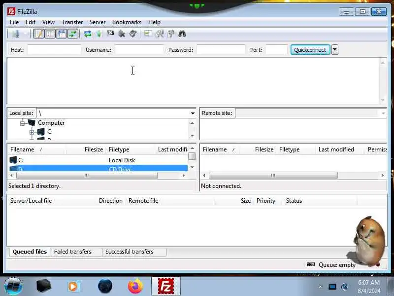Open the File menu
Screen dimensions: 394x296
point(14,22)
